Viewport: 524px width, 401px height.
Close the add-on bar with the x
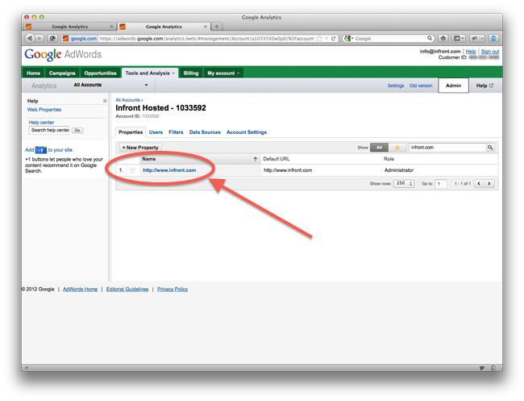(x=27, y=368)
